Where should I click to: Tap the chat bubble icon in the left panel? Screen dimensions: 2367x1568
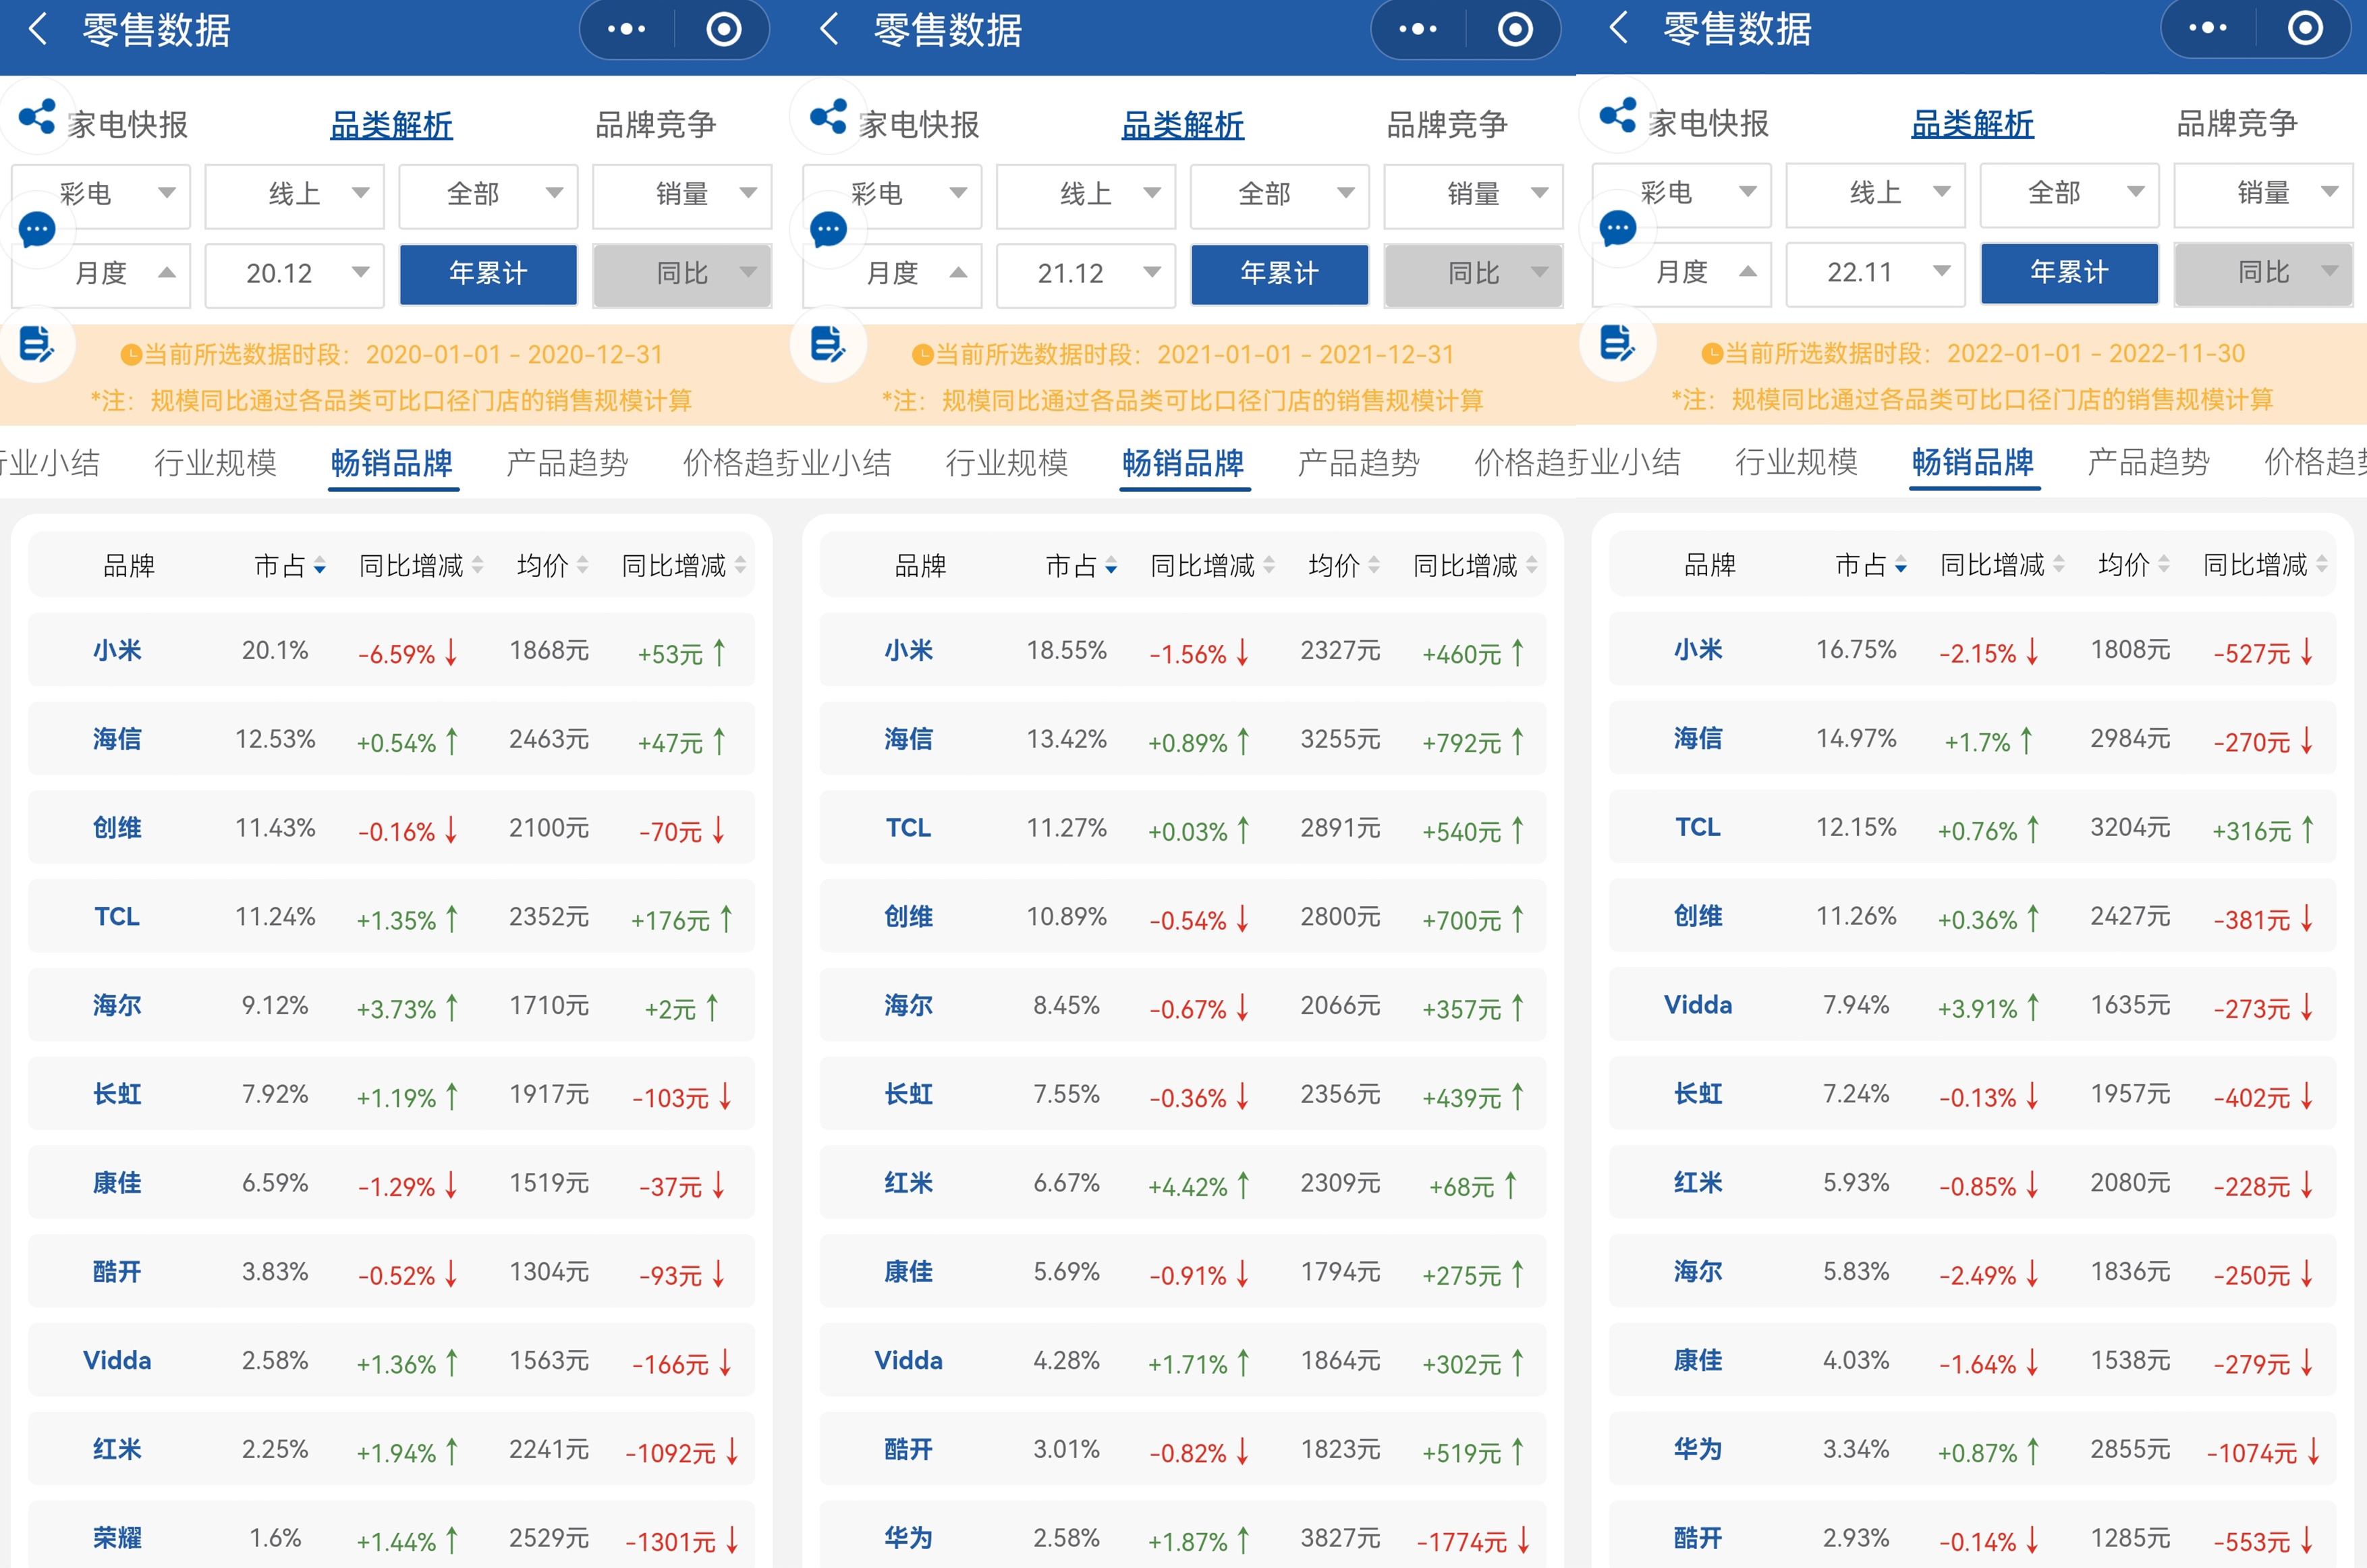click(x=37, y=230)
